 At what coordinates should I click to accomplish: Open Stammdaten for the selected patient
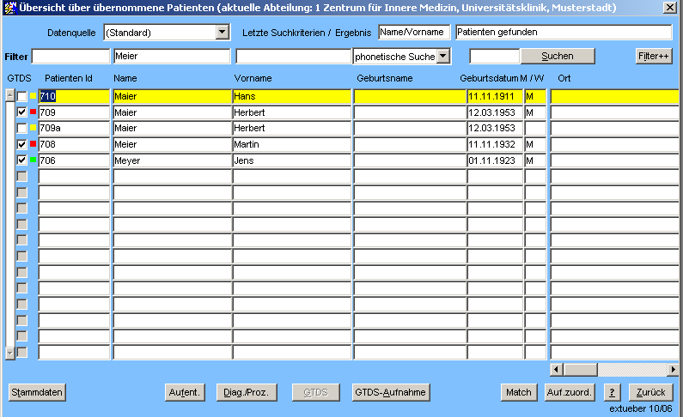point(37,392)
